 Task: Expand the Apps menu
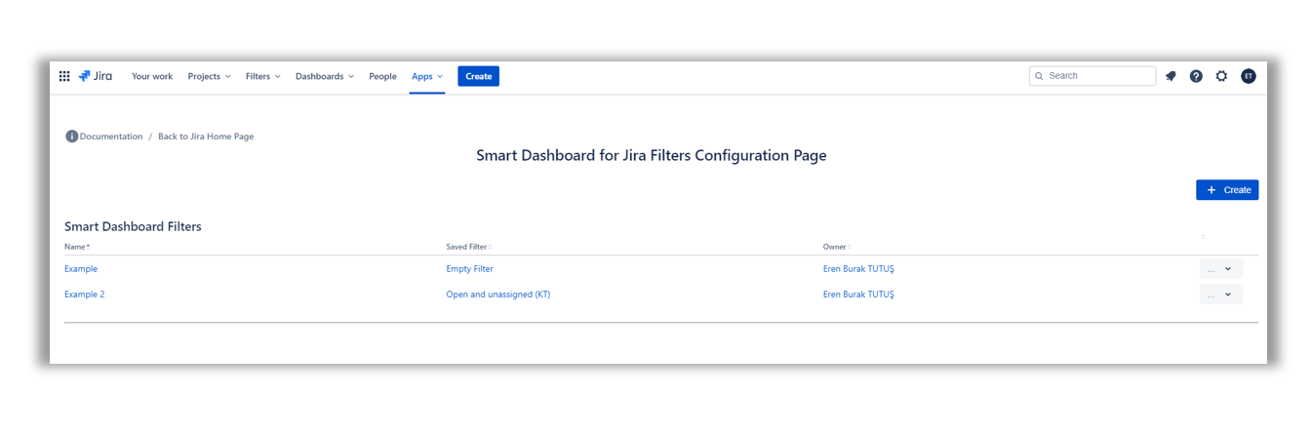pyautogui.click(x=427, y=76)
